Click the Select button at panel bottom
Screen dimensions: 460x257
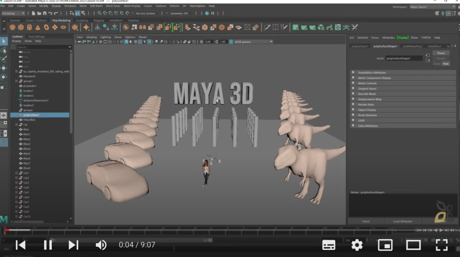[366, 222]
